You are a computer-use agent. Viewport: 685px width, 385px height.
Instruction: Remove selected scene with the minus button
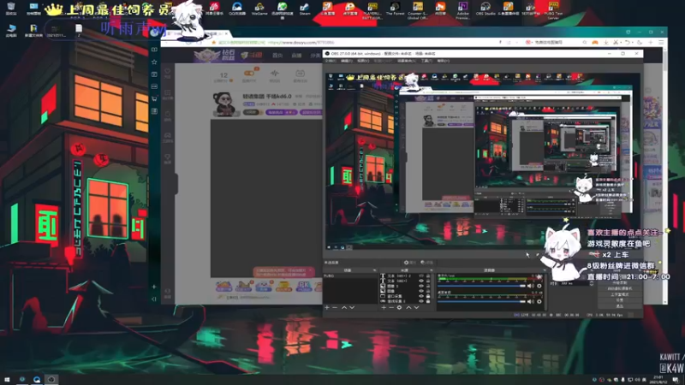(335, 307)
